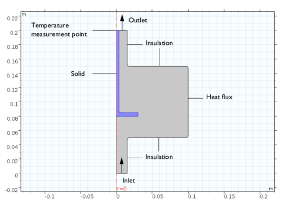Click the lower Insulation label

[x=159, y=157]
